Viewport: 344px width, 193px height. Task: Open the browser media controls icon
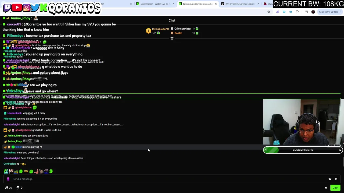[307, 12]
